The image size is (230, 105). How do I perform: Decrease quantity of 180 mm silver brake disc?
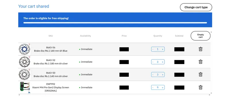153,62
